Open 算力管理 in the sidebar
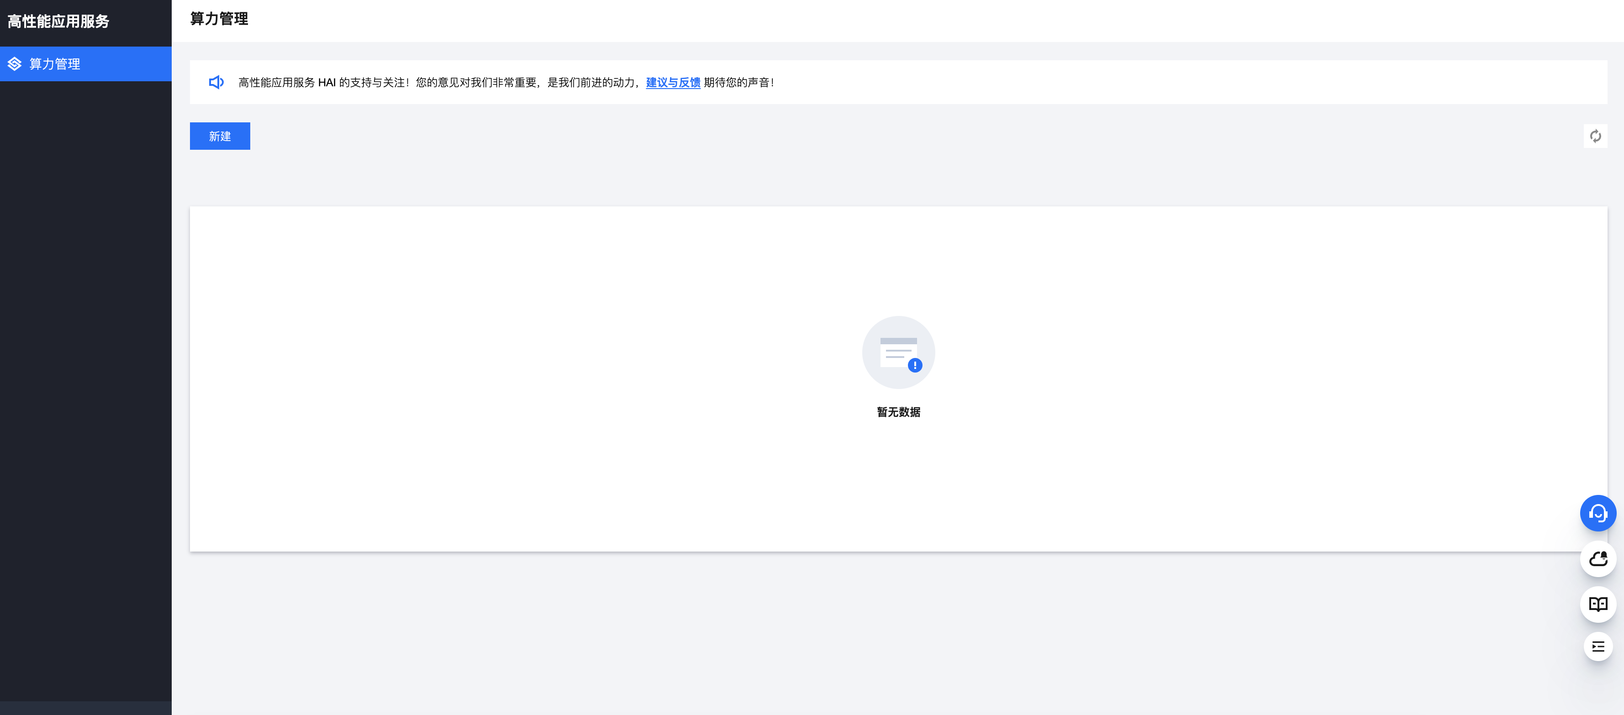 coord(86,63)
